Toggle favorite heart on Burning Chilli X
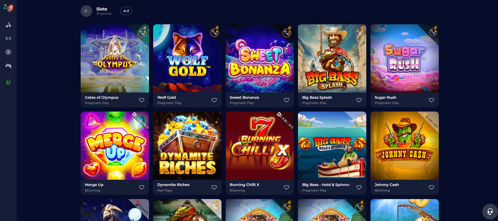Viewport: 498px width, 221px height. 286,187
